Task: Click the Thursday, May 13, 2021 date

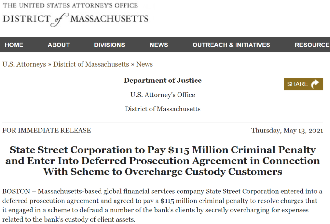Action: (x=287, y=131)
